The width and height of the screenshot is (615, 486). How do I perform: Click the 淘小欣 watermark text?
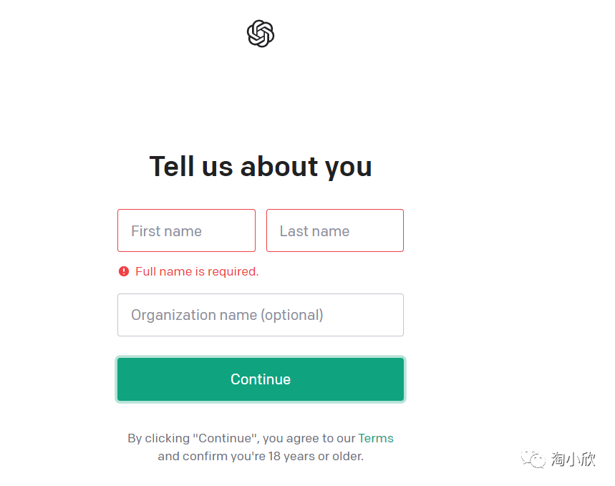573,459
